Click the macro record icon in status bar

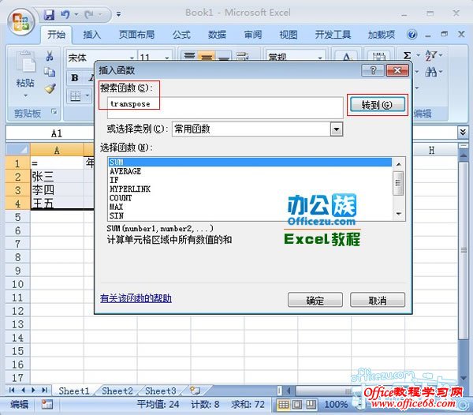(47, 404)
